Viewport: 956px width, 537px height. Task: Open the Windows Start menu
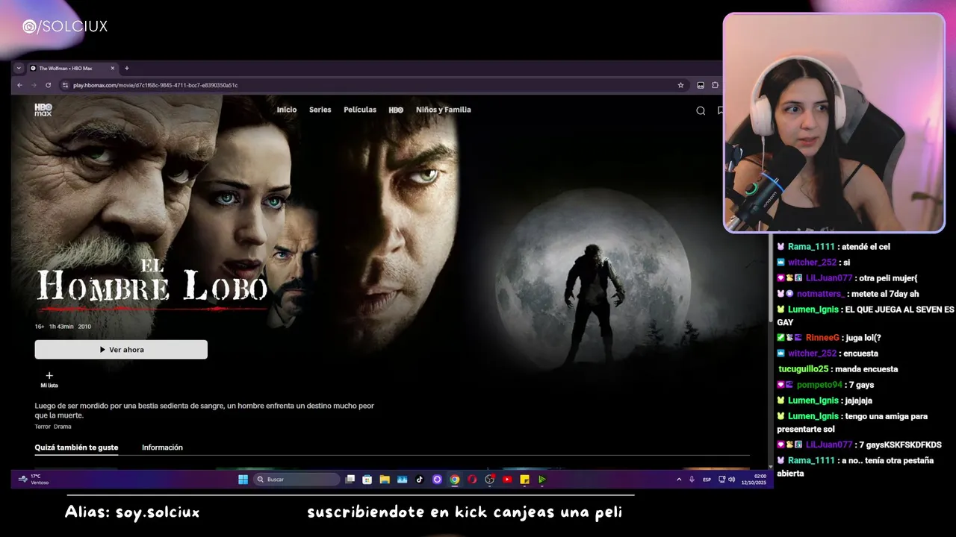[243, 480]
